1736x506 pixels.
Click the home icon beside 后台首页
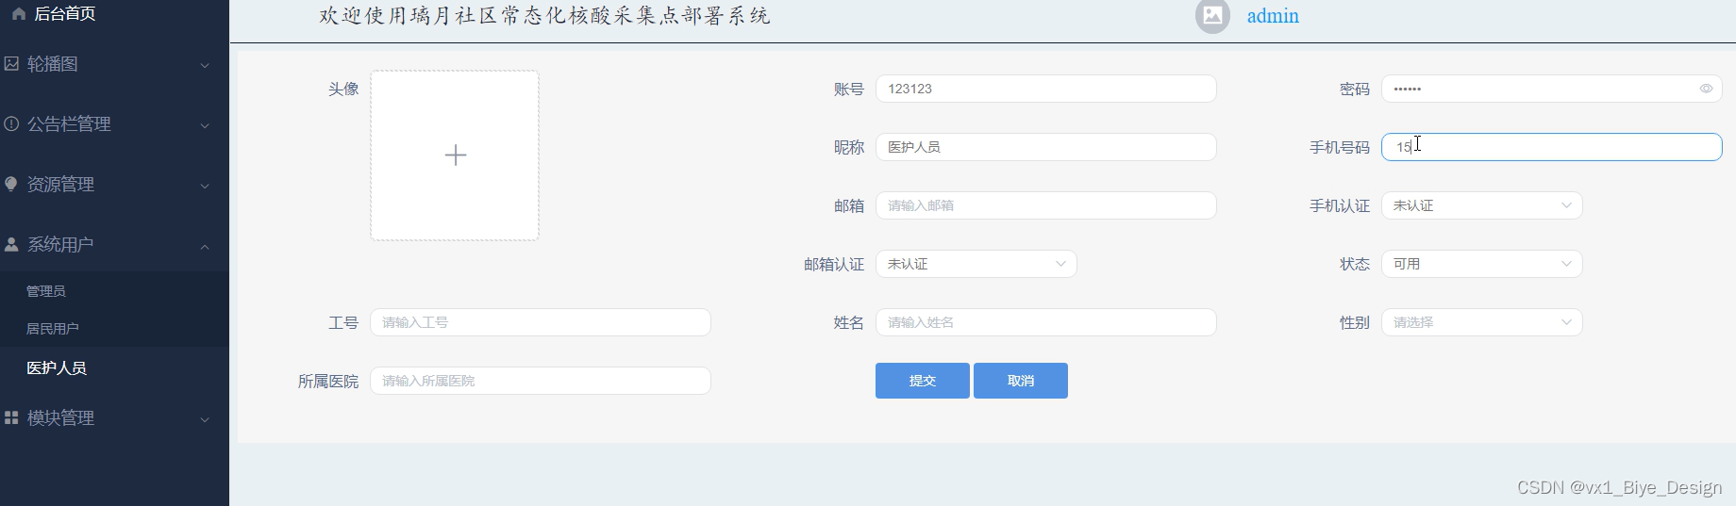pyautogui.click(x=19, y=14)
